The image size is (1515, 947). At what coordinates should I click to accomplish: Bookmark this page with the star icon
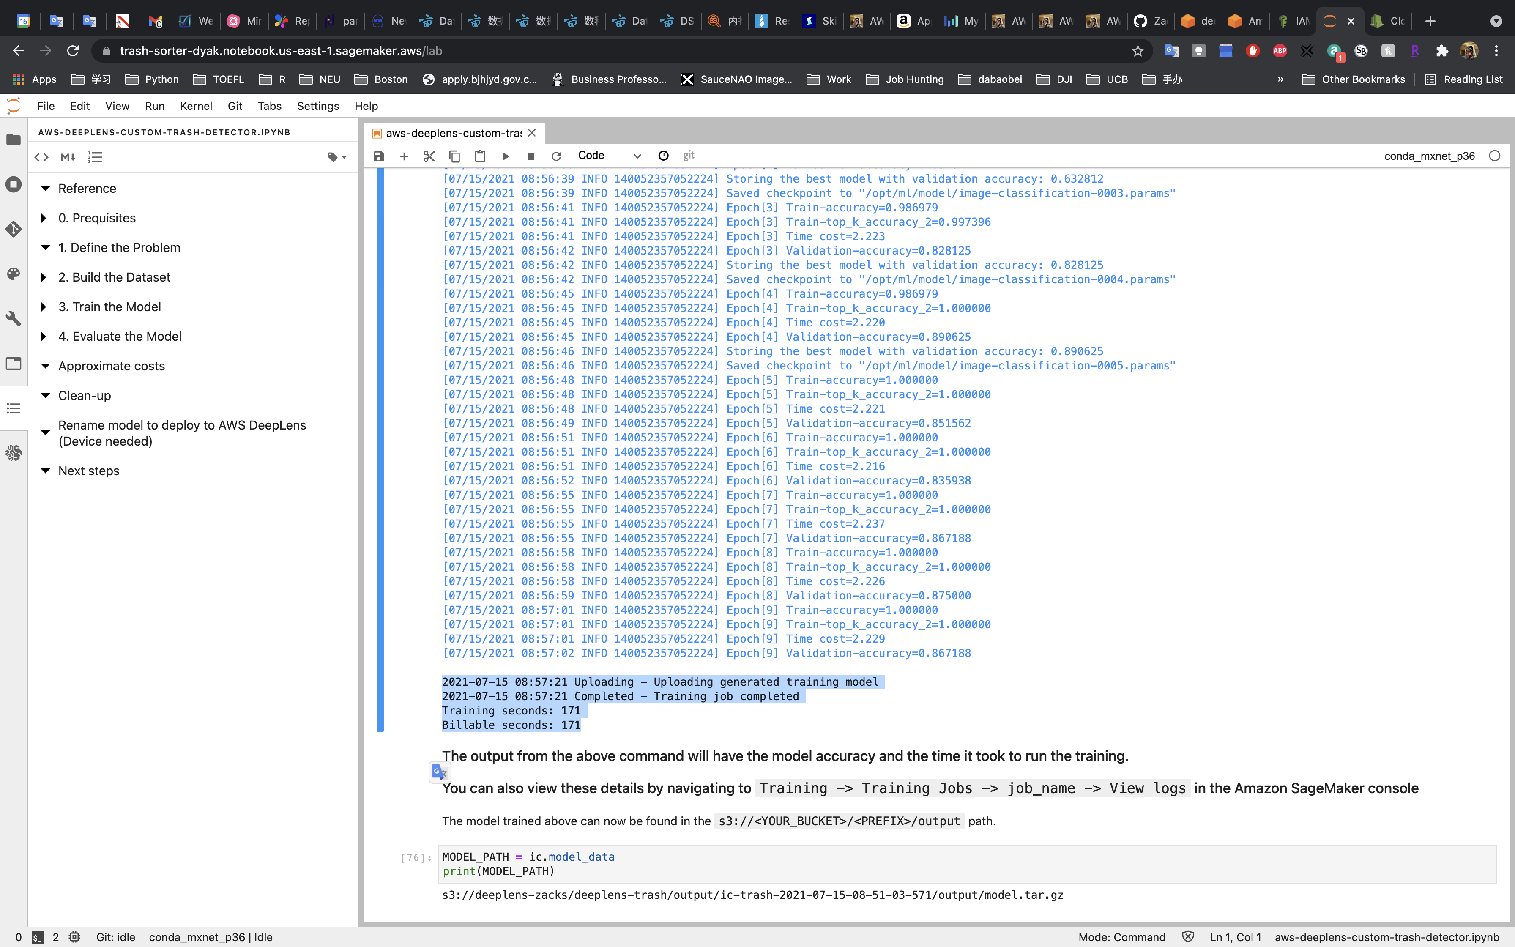[1138, 51]
